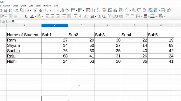Viewport: 181px width, 101px height.
Task: Open the Function Wizard (fx)
Action: [3, 21]
